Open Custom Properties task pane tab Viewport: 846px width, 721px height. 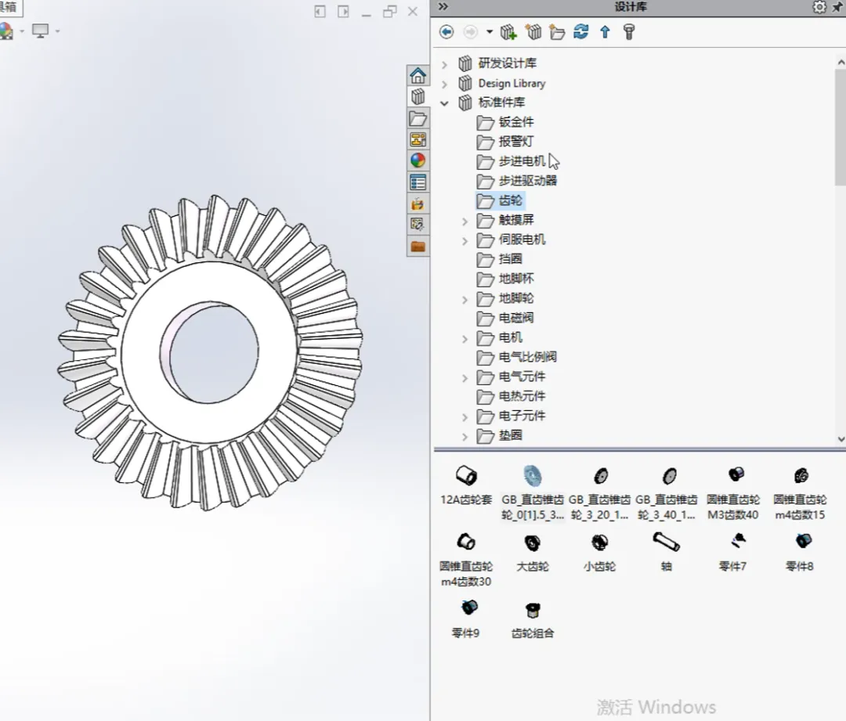418,182
